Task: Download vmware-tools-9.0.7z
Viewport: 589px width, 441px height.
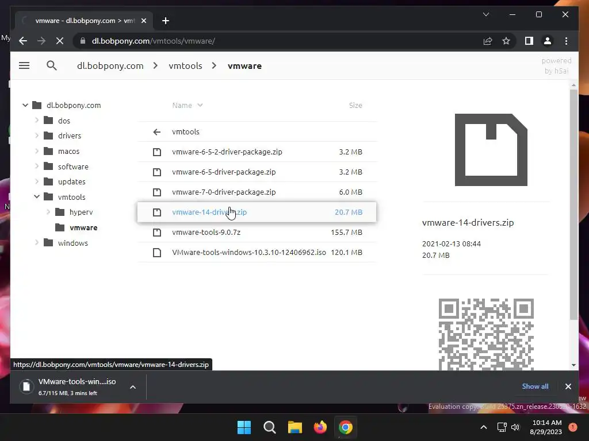Action: (x=257, y=233)
